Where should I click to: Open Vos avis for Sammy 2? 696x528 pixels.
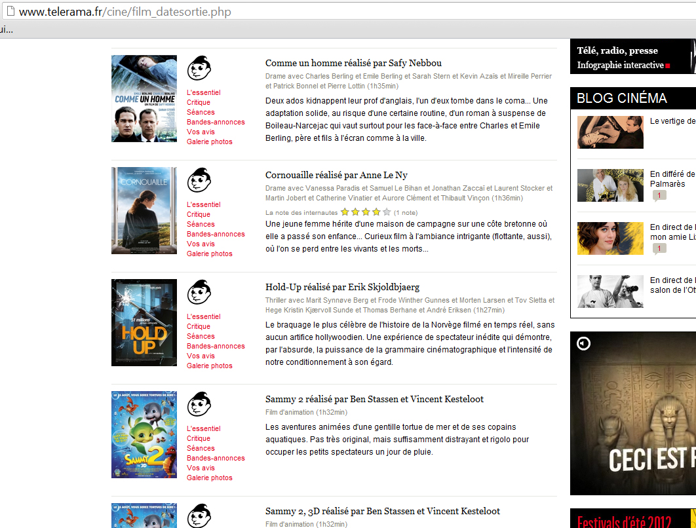[x=201, y=468]
